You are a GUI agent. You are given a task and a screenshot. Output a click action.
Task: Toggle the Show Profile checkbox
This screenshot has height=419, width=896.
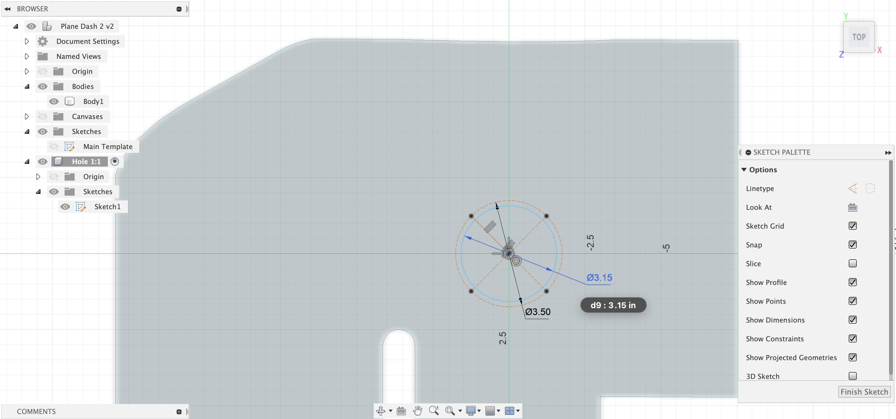tap(852, 282)
